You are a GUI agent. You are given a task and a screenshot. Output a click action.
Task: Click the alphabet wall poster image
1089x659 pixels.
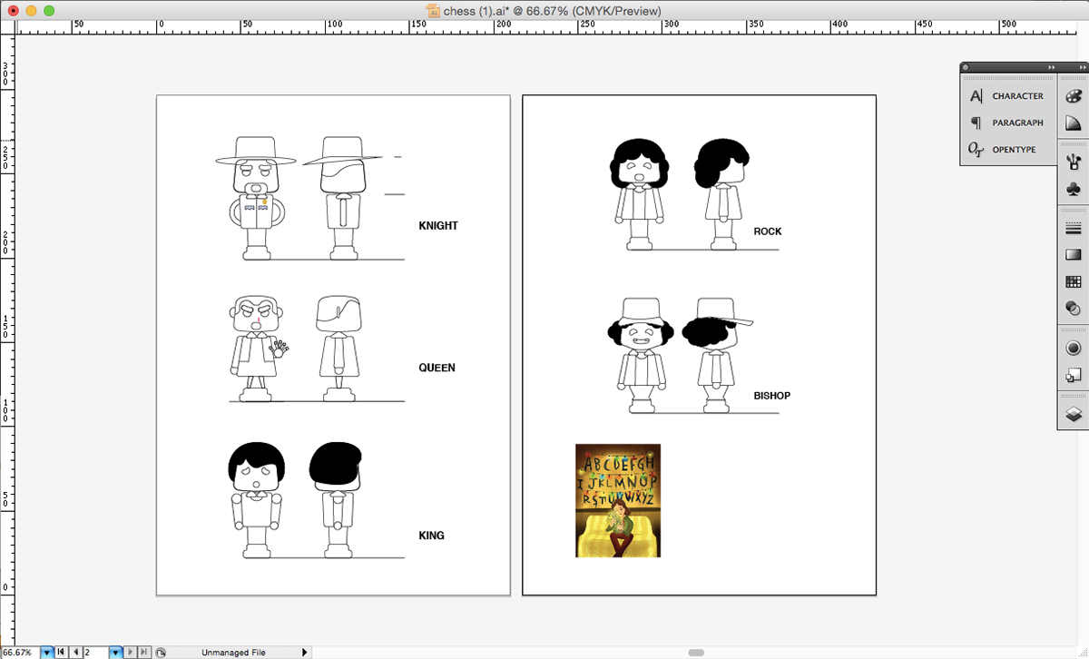coord(618,500)
